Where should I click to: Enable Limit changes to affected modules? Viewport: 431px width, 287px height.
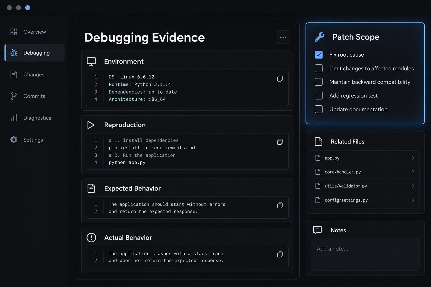click(319, 68)
